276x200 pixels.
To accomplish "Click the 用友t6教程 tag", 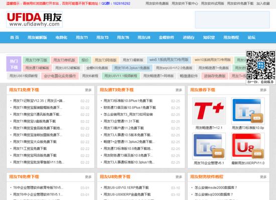I will [90, 76].
